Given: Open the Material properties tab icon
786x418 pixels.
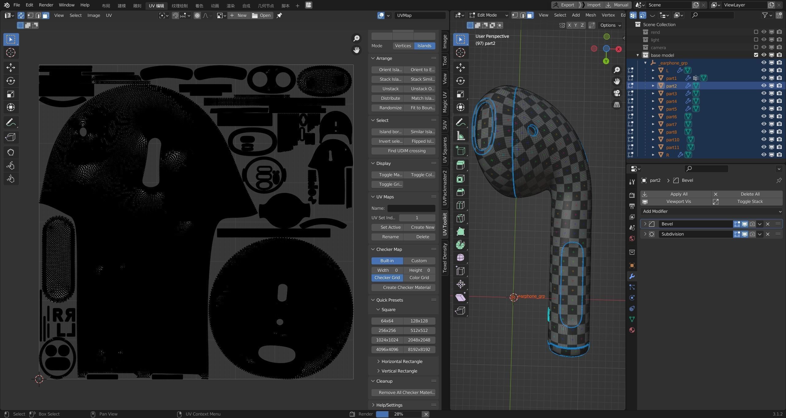Looking at the screenshot, I should [632, 330].
